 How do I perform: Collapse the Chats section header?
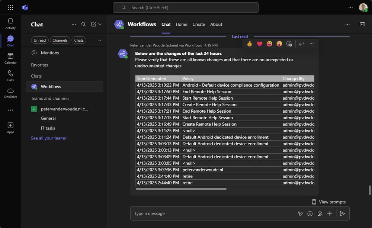[x=36, y=76]
